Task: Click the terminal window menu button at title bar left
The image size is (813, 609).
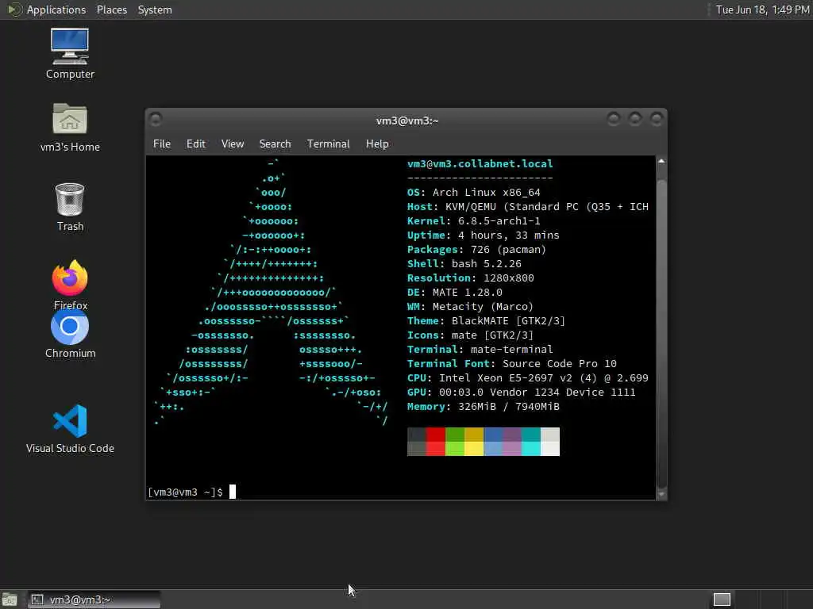Action: coord(156,120)
